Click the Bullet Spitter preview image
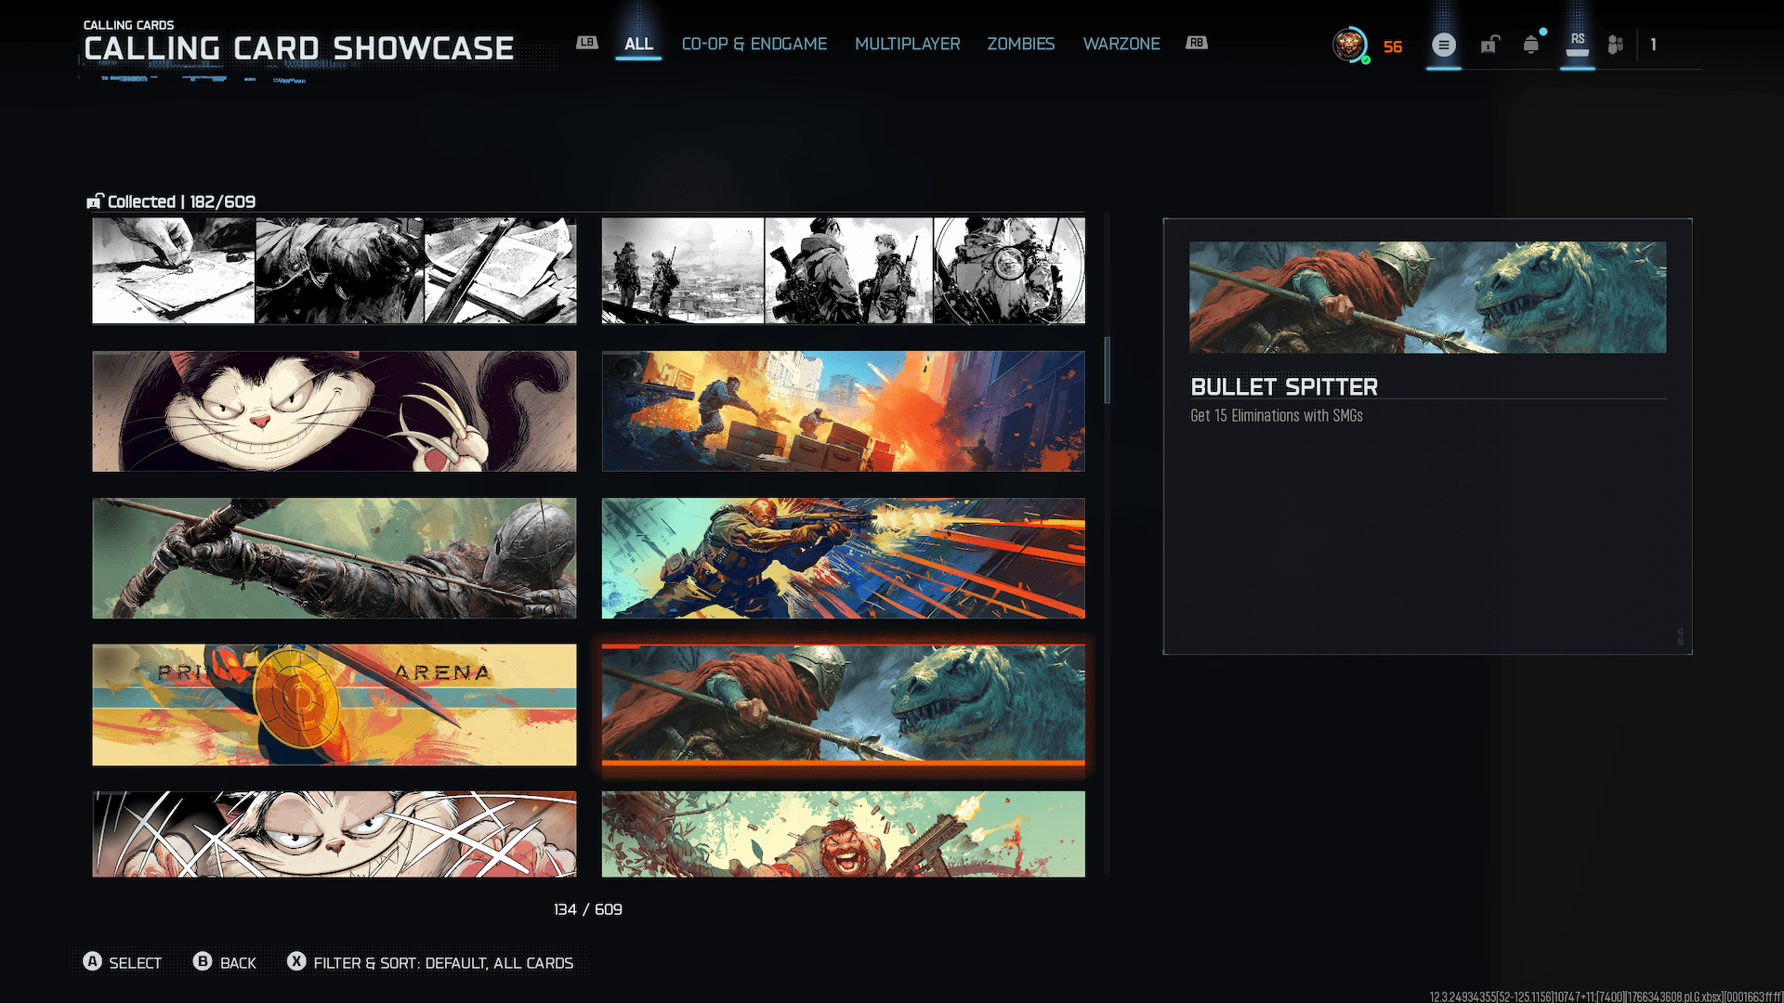This screenshot has height=1003, width=1784. pyautogui.click(x=1427, y=297)
